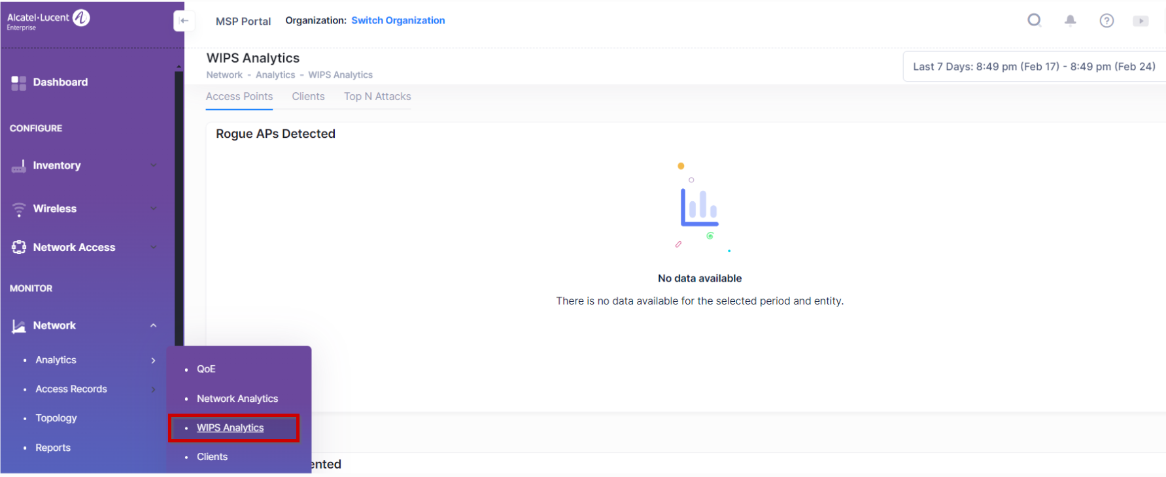Switch to the Clients tab
Viewport: 1166px width, 477px height.
308,97
